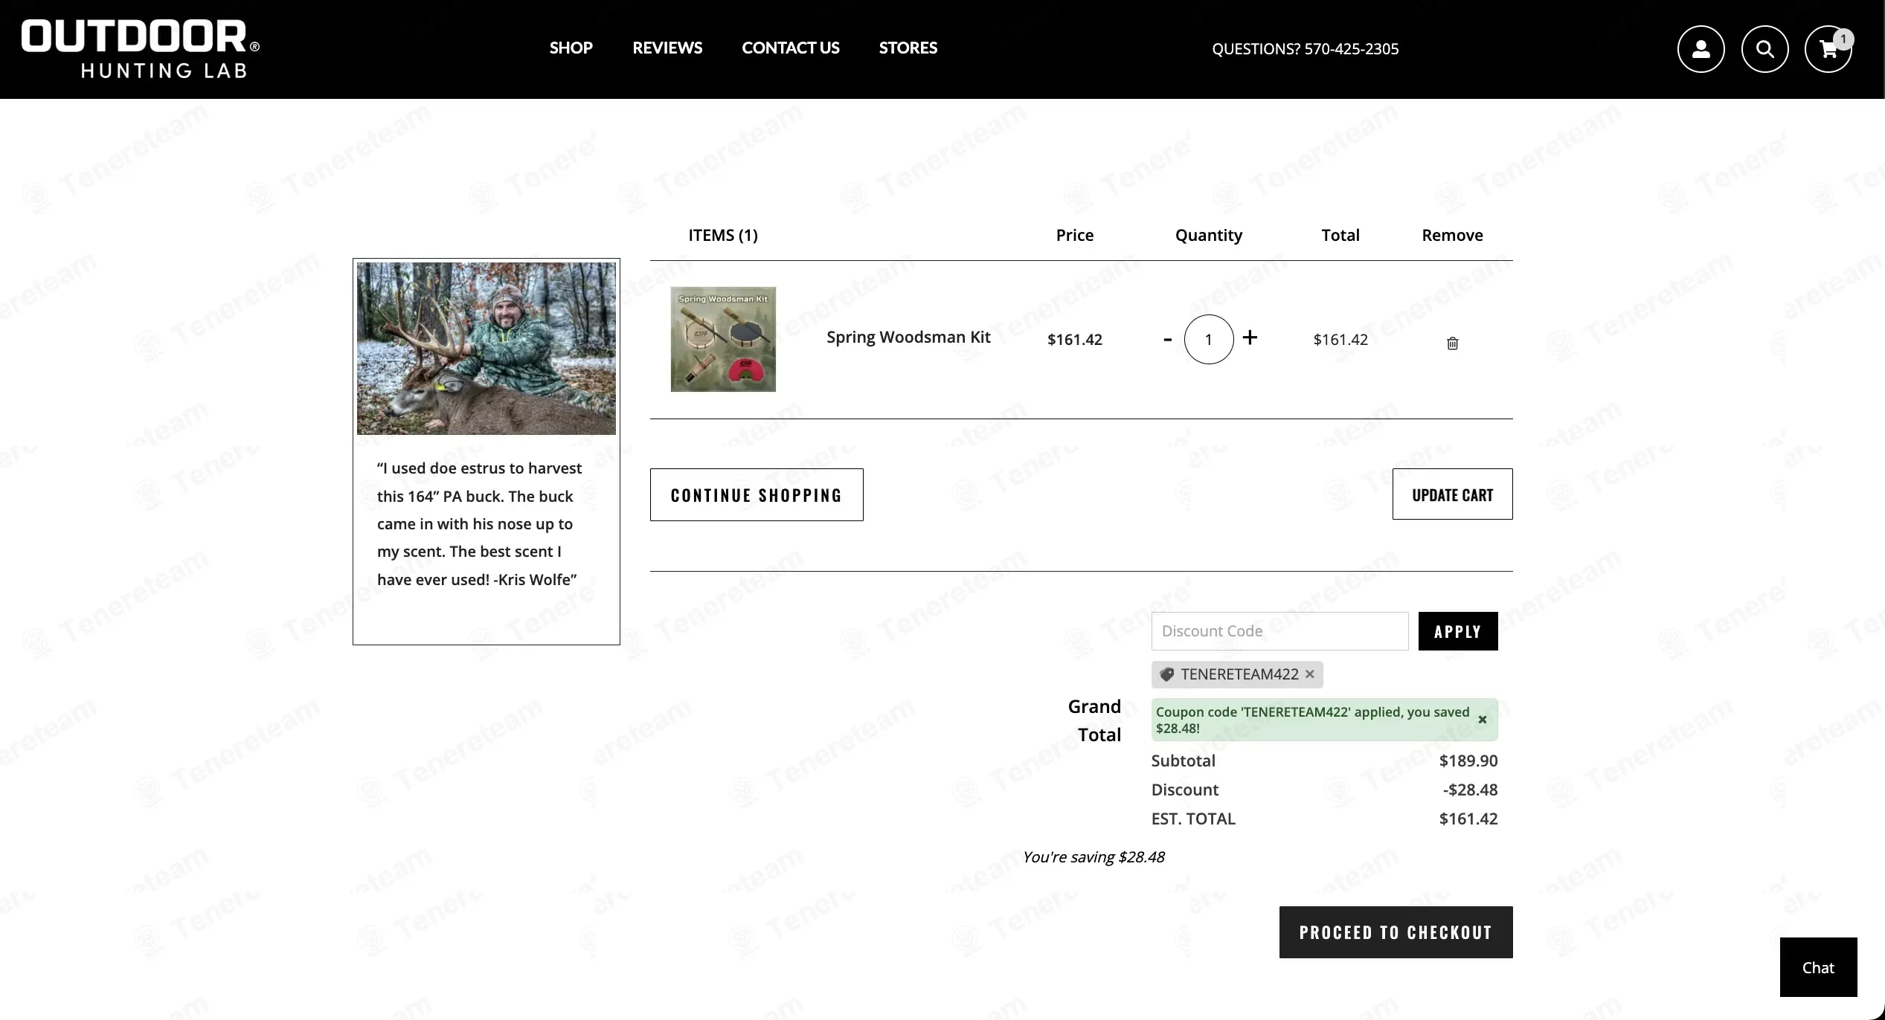This screenshot has height=1020, width=1885.
Task: Click the UPDATE CART button
Action: pyautogui.click(x=1452, y=494)
